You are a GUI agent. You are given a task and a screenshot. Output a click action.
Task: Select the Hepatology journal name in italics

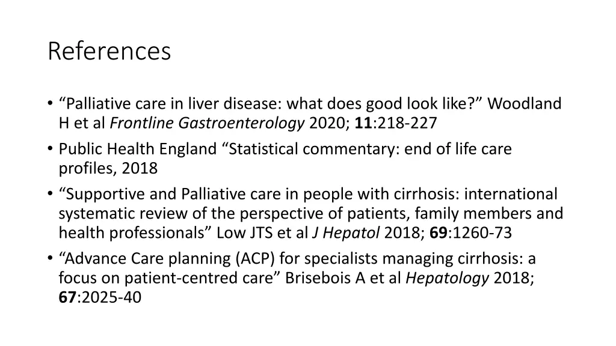(x=447, y=278)
